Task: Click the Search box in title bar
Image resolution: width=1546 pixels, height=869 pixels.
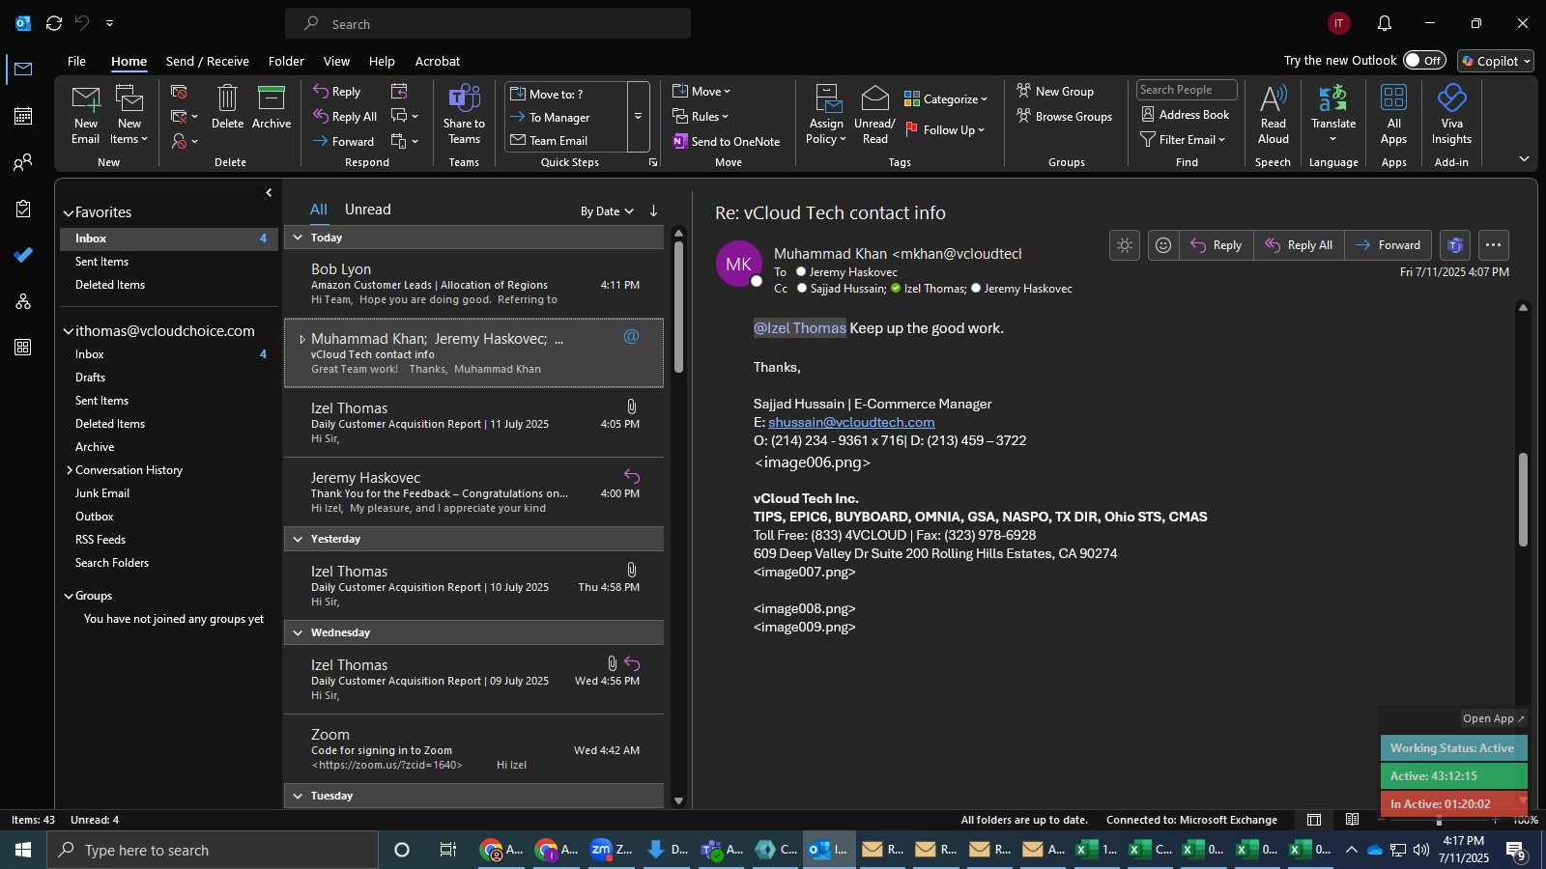Action: click(x=488, y=23)
